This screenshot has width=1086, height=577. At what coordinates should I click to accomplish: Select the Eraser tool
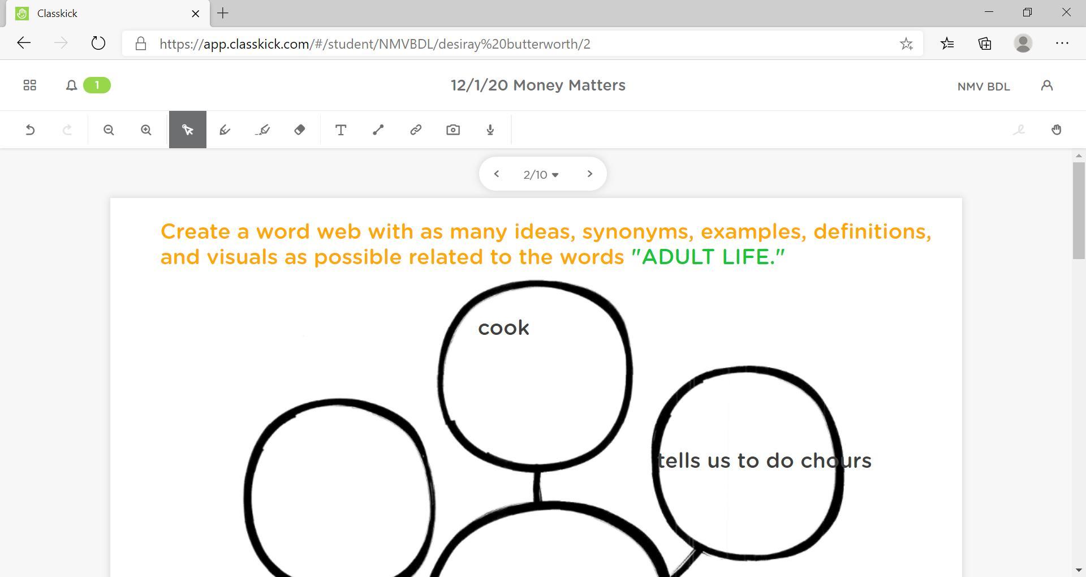(300, 130)
